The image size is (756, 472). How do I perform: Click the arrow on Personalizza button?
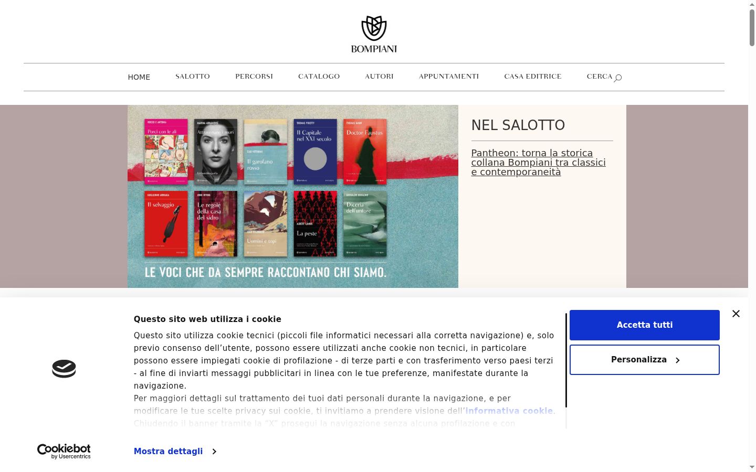click(x=678, y=360)
